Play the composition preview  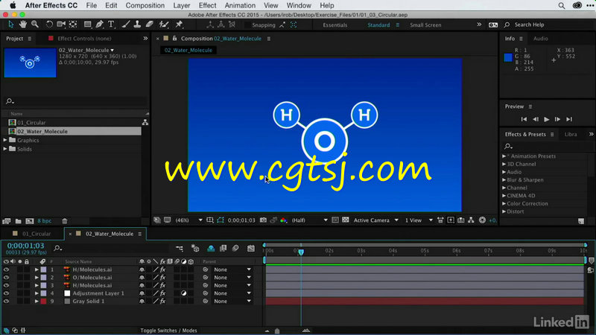[546, 119]
